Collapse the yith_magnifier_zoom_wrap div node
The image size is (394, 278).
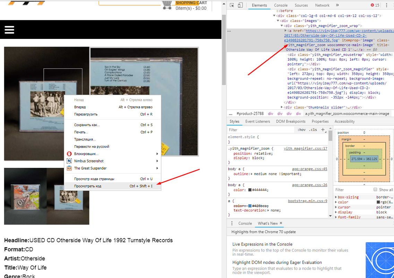(x=282, y=26)
